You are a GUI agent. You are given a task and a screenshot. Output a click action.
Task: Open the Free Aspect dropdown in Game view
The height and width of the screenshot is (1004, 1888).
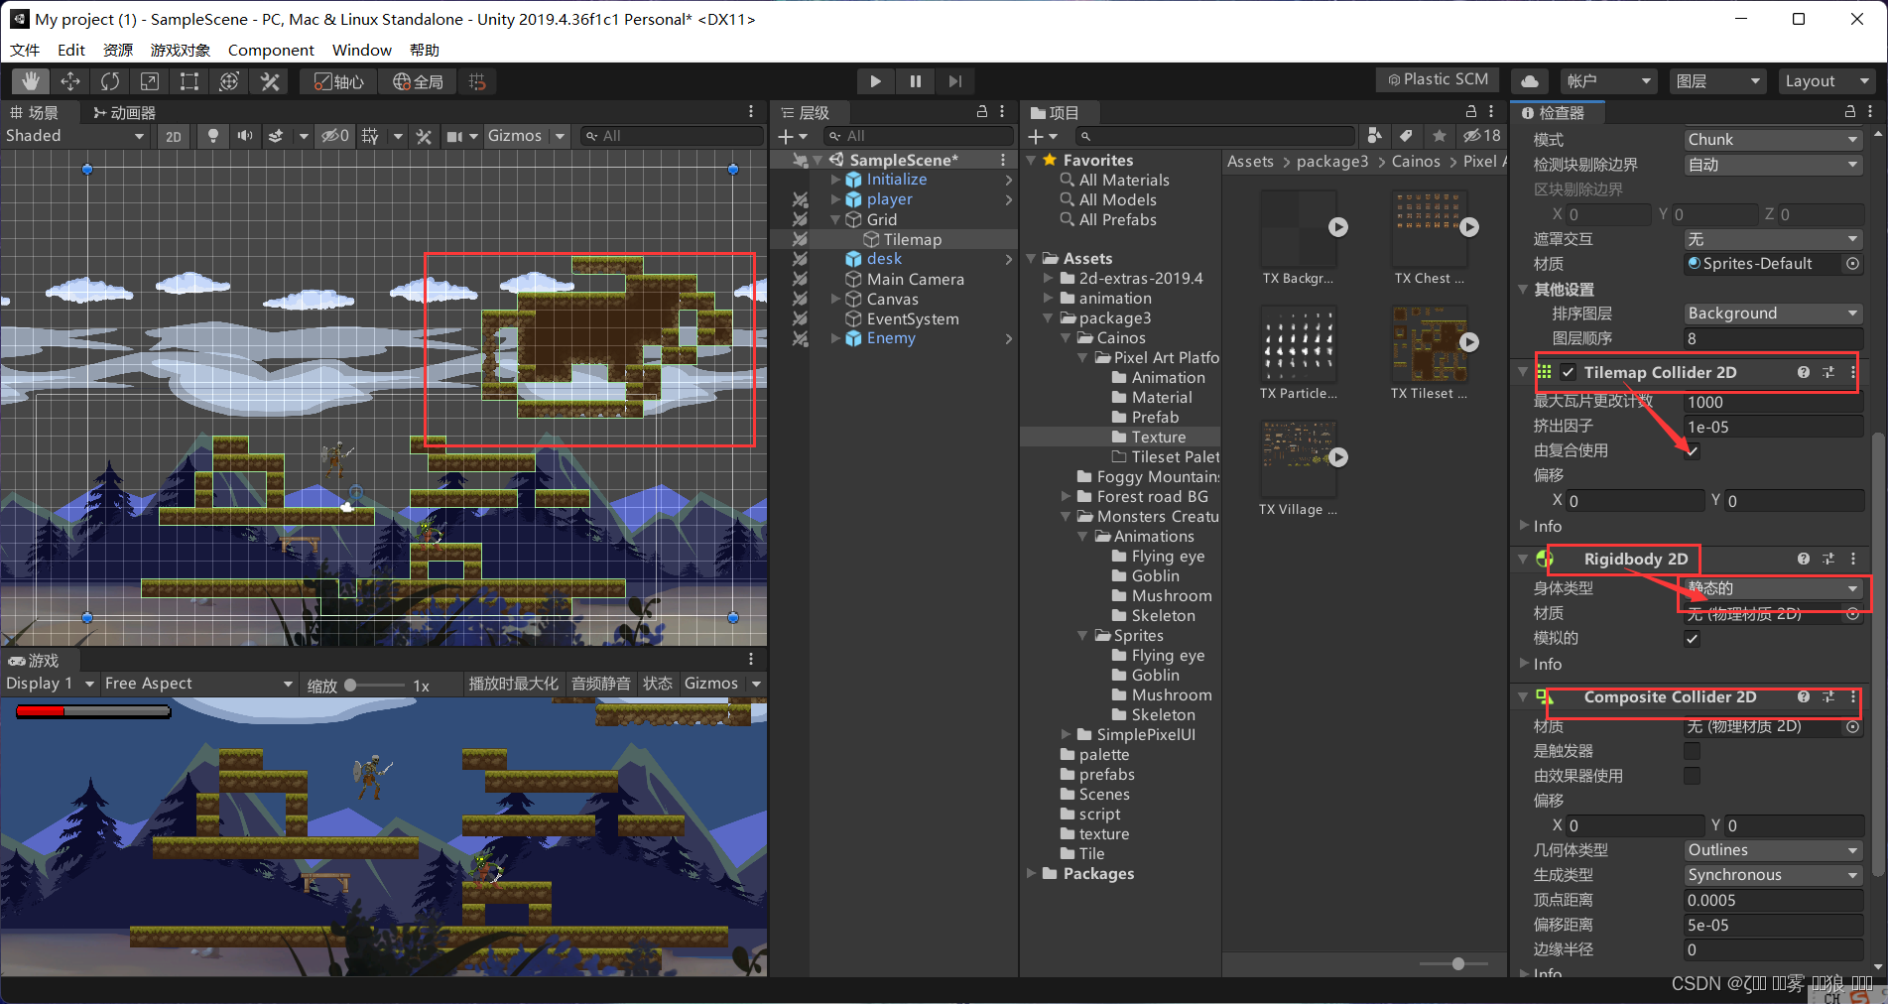[x=198, y=684]
